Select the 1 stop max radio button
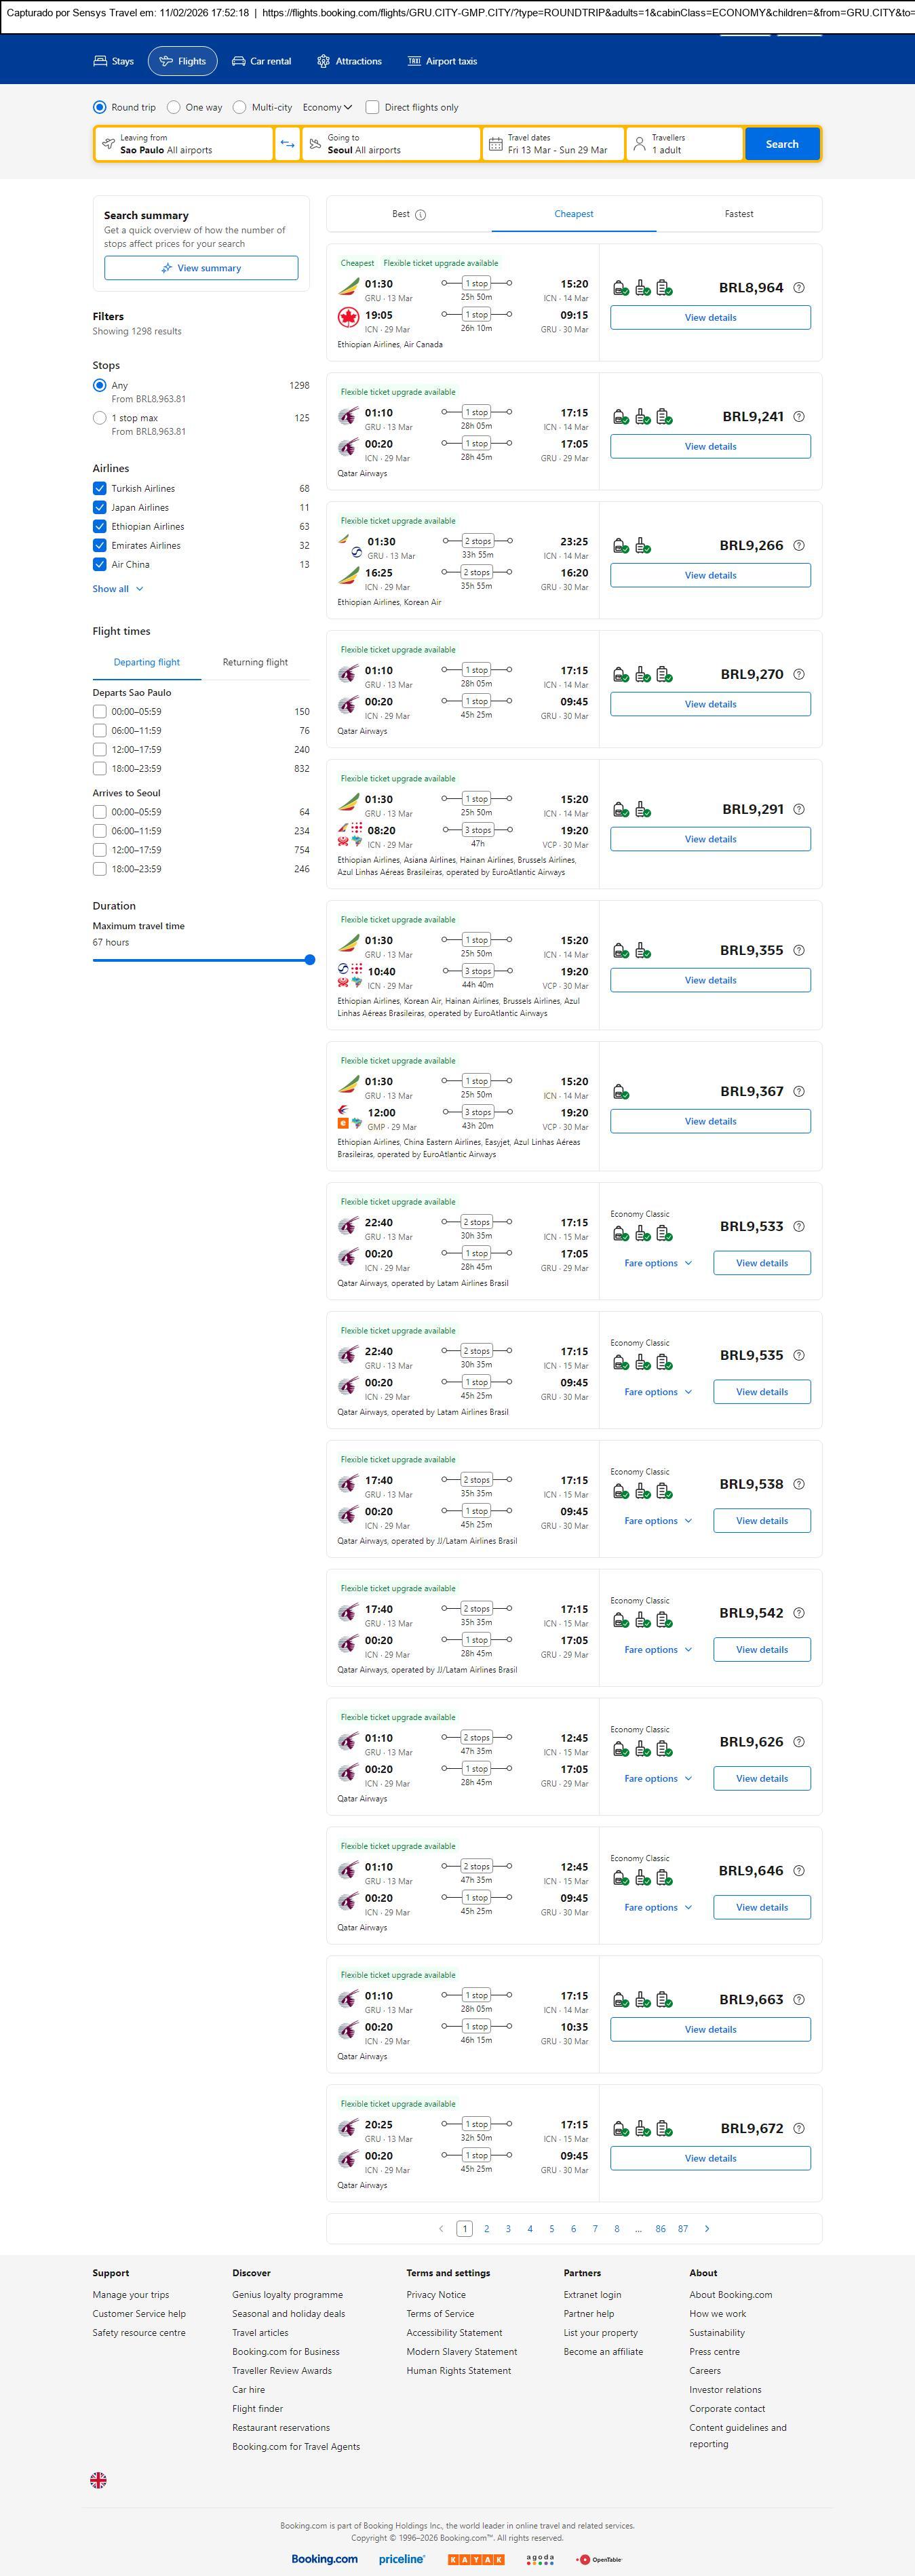Screen dimensions: 915x2576 pyautogui.click(x=100, y=418)
